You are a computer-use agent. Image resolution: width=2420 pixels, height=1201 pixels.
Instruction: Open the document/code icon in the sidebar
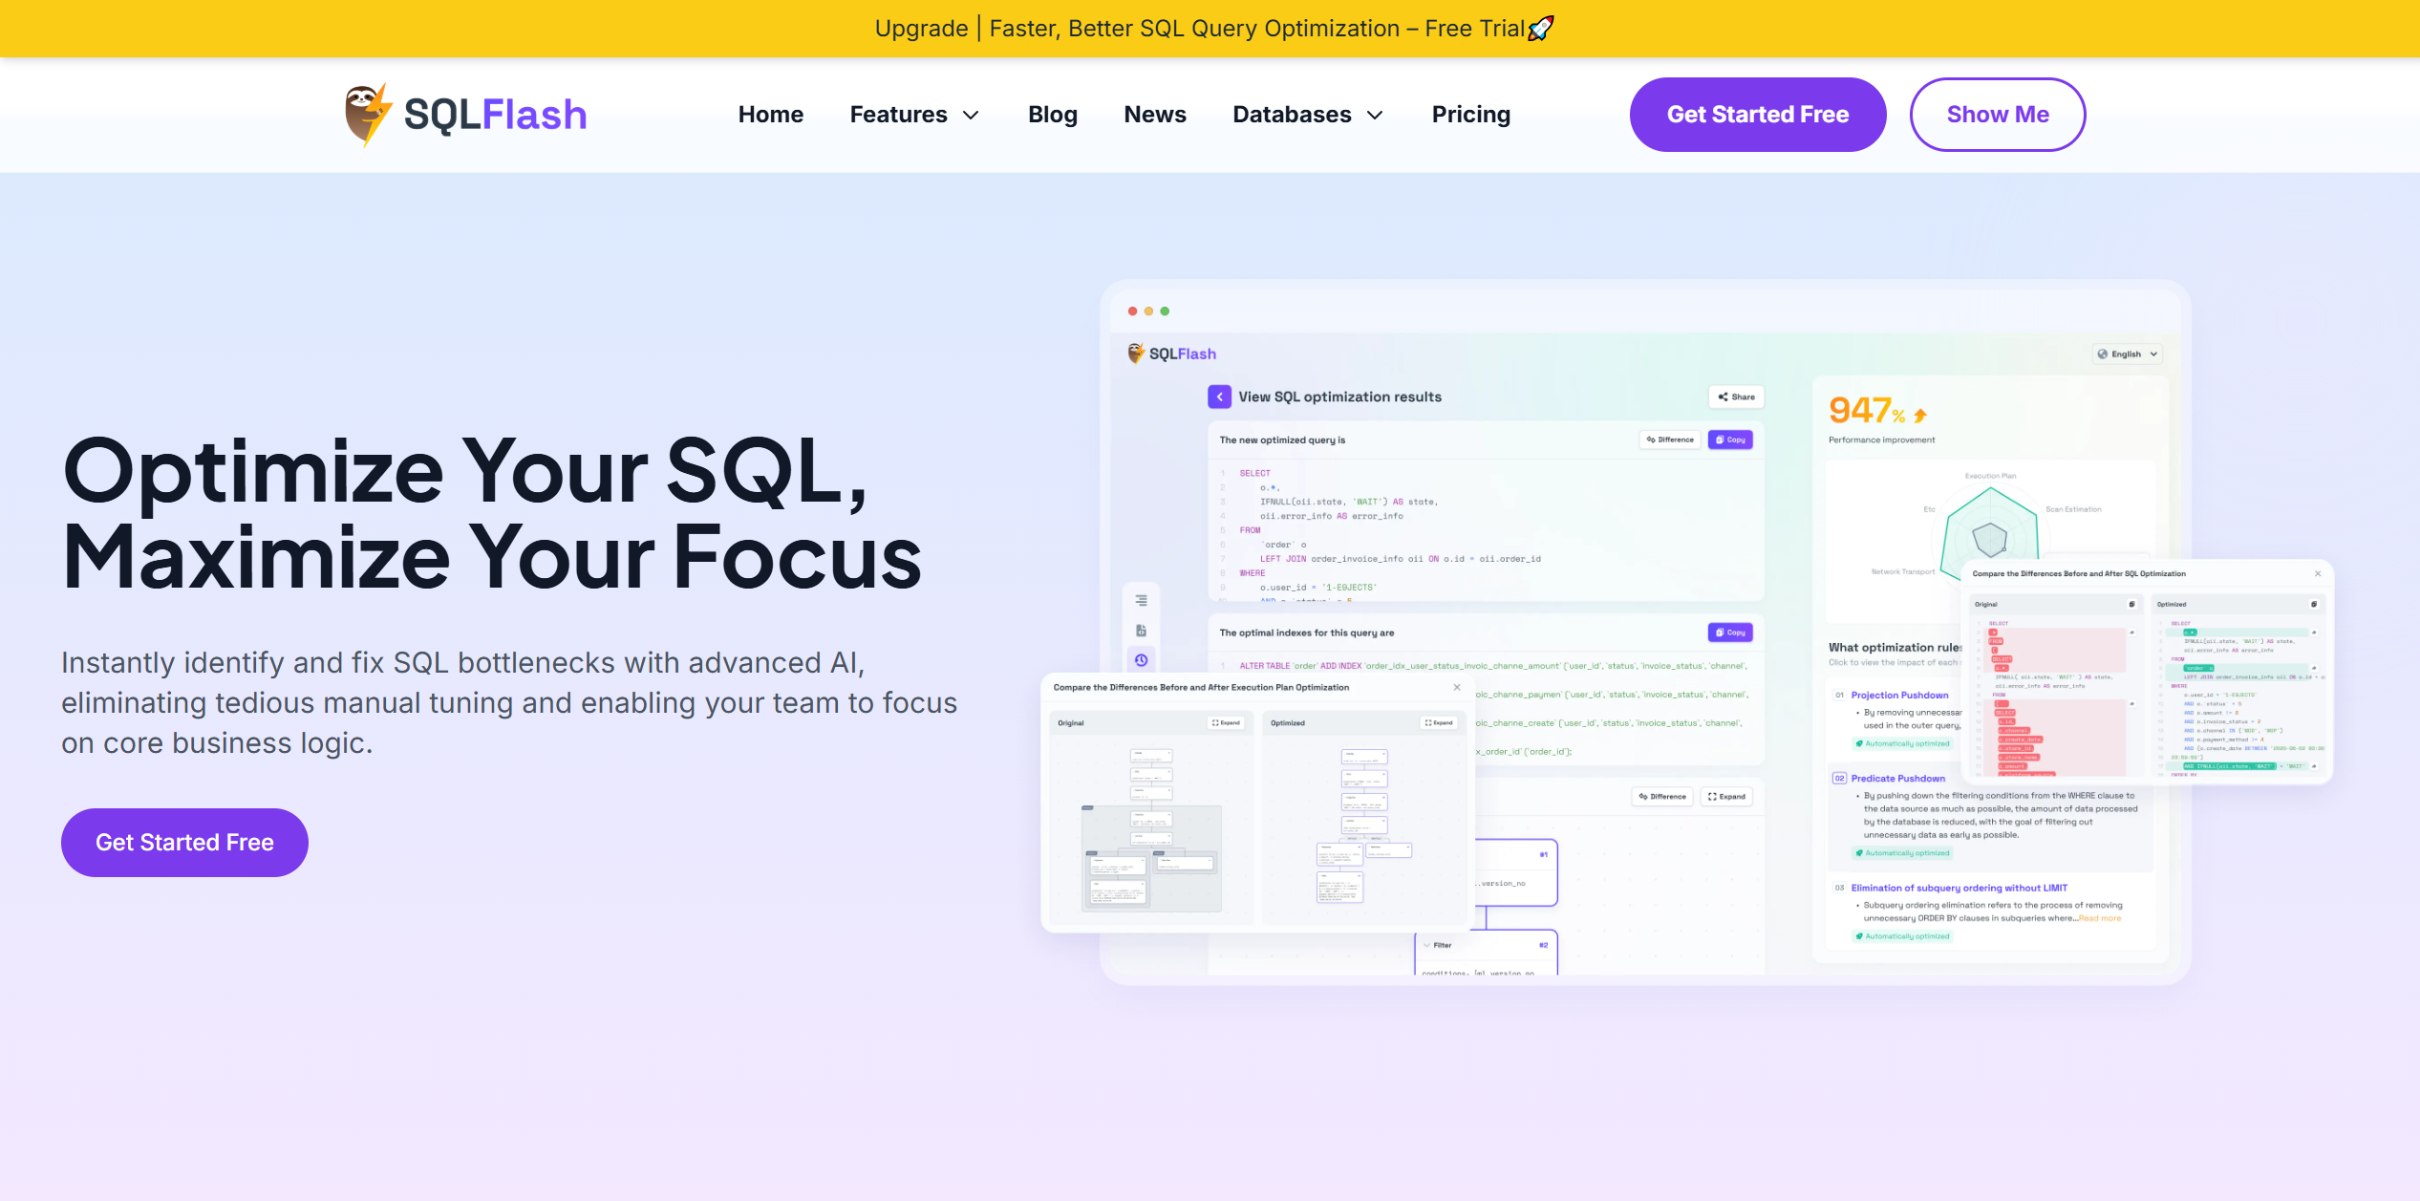pos(1140,631)
